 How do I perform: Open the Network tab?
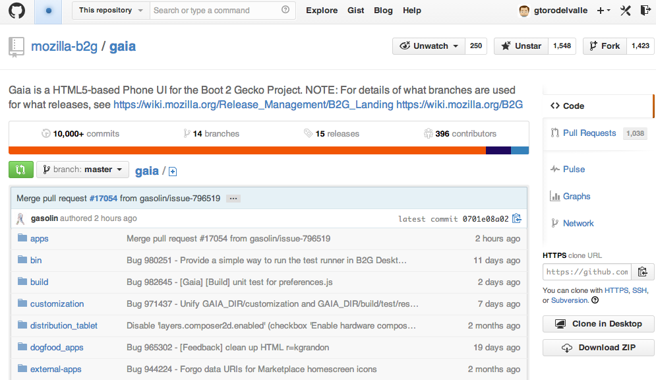pos(578,223)
